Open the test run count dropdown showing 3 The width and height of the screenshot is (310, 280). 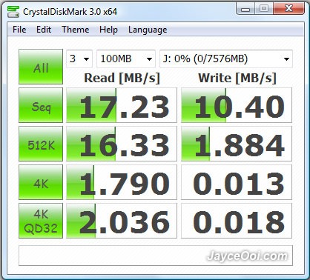pos(79,59)
